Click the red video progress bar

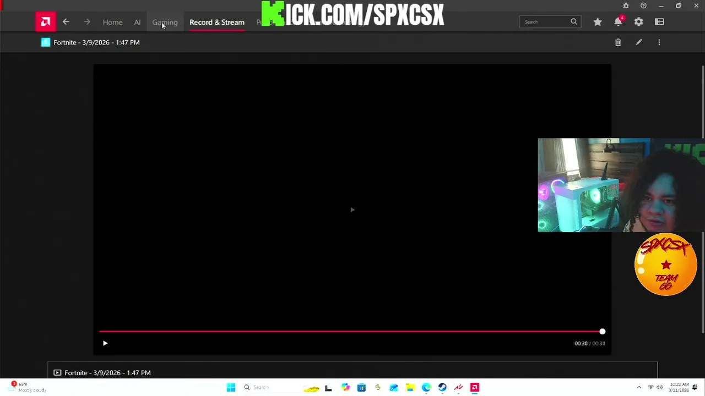[350, 332]
